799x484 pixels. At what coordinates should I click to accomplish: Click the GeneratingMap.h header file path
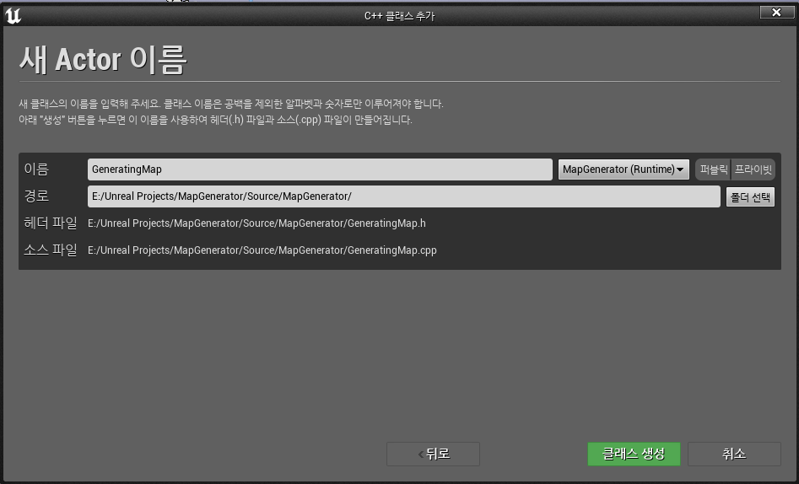[256, 223]
